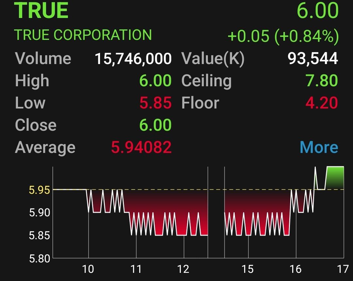
Task: Tap the 11 hour label under the chart
Action: 136,269
